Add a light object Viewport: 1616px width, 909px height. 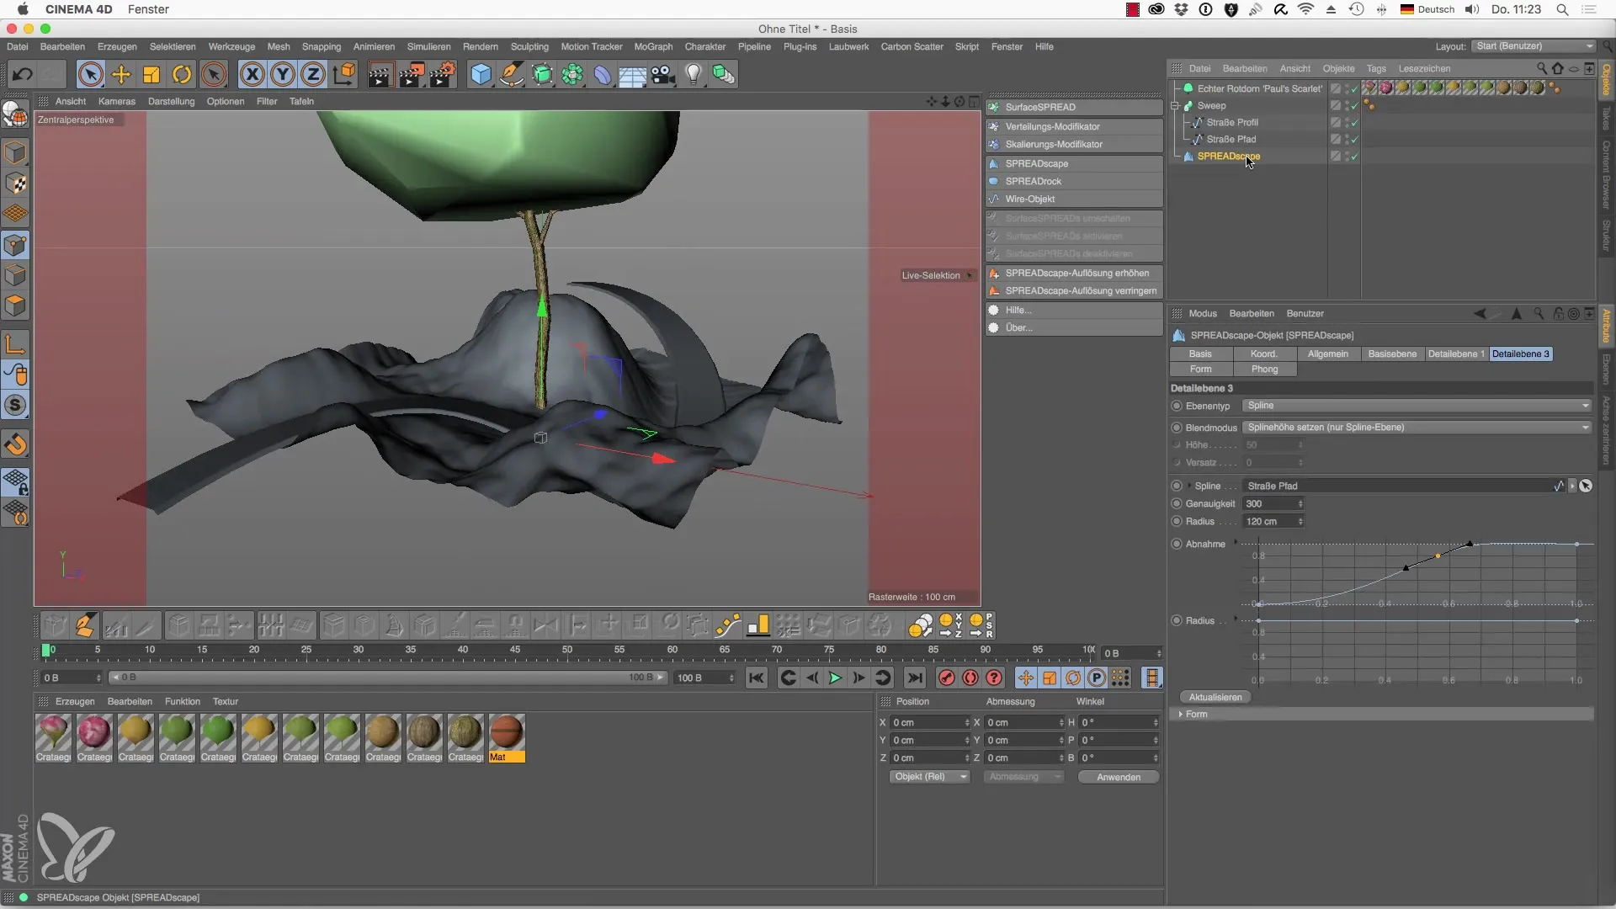(x=694, y=74)
